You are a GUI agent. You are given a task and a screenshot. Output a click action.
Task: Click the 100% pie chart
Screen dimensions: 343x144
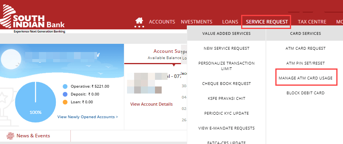[35, 102]
